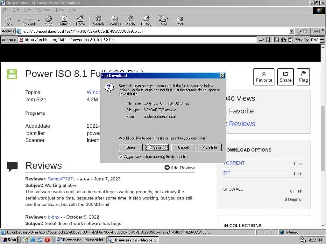Expand the Links toolbar chevron
Image resolution: width=326 pixels, height=244 pixels.
click(323, 30)
